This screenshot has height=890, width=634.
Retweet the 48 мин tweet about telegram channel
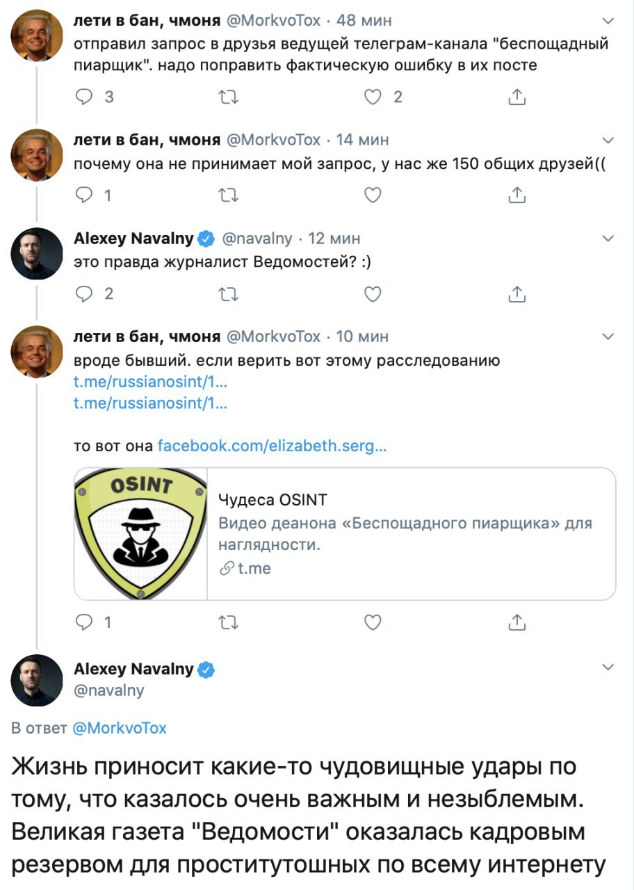(228, 97)
